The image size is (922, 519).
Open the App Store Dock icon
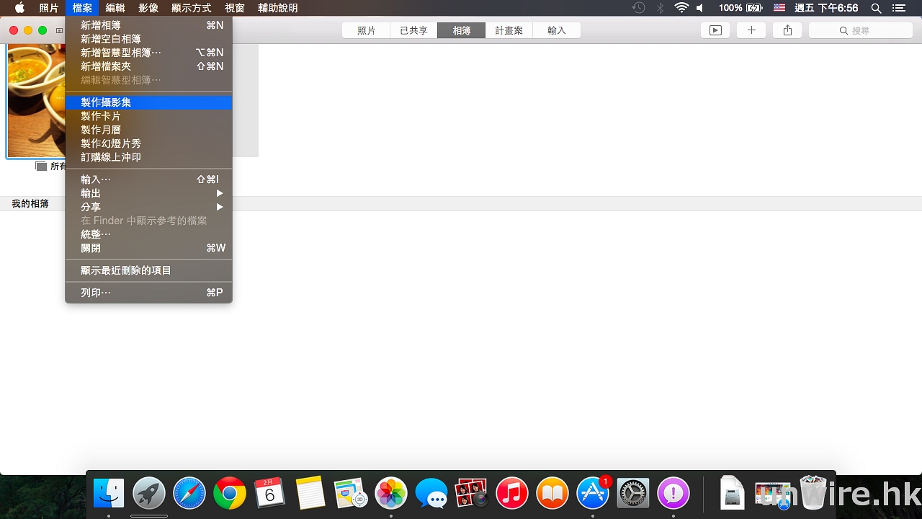(x=593, y=494)
